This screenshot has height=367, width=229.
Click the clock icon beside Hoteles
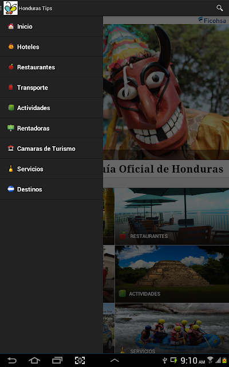(11, 46)
